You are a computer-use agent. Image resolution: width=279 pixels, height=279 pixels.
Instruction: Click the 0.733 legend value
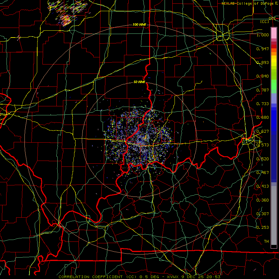click(x=263, y=104)
